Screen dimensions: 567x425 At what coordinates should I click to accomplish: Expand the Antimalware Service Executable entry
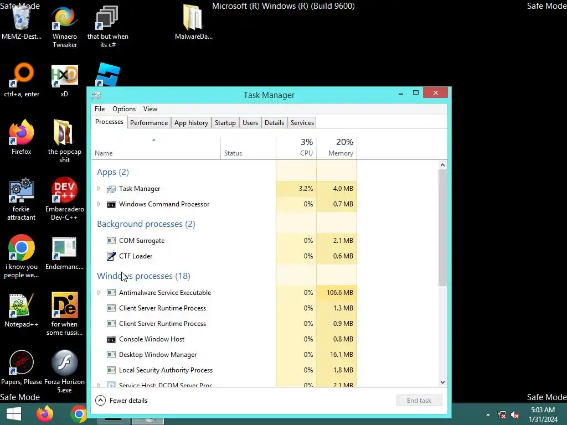coord(99,292)
